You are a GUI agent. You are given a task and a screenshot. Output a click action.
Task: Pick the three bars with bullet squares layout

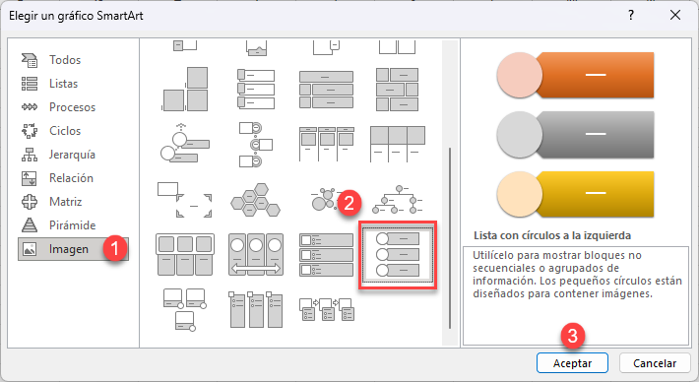[326, 255]
